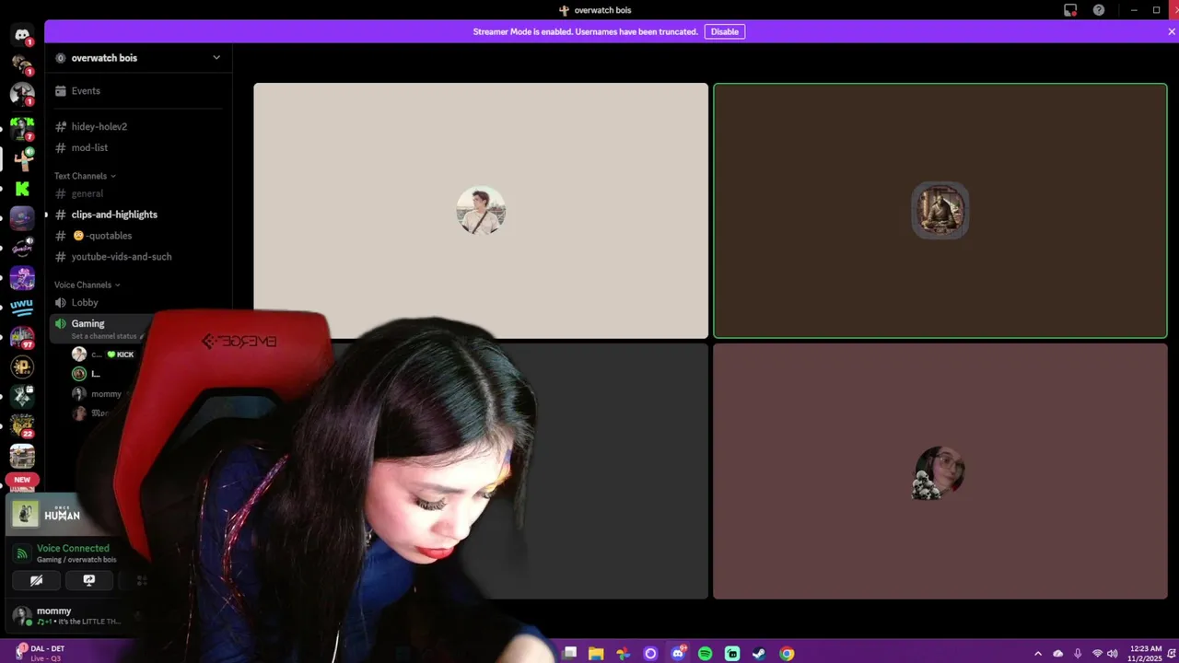Screen dimensions: 1179x663
Task: Toggle camera on in voice panel
Action: pyautogui.click(x=37, y=580)
